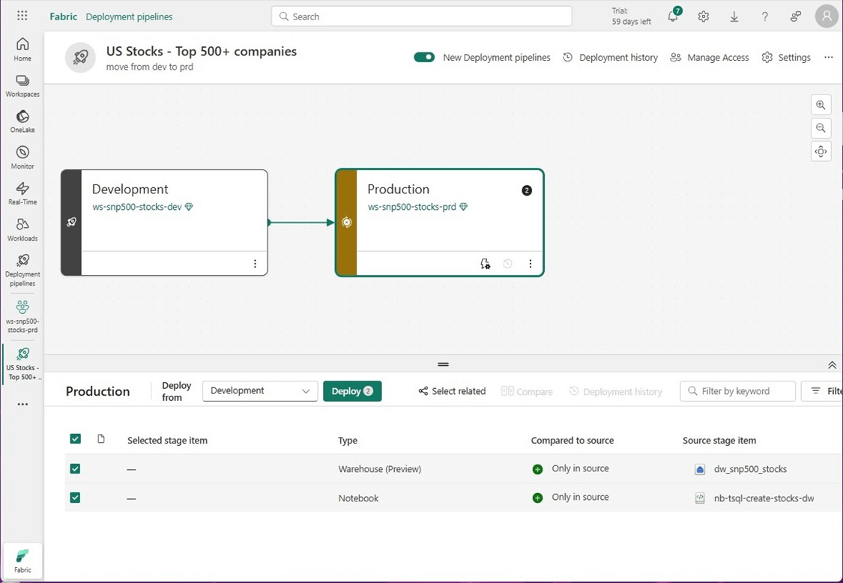The width and height of the screenshot is (843, 583).
Task: Open pipeline Settings in the header
Action: pos(786,58)
